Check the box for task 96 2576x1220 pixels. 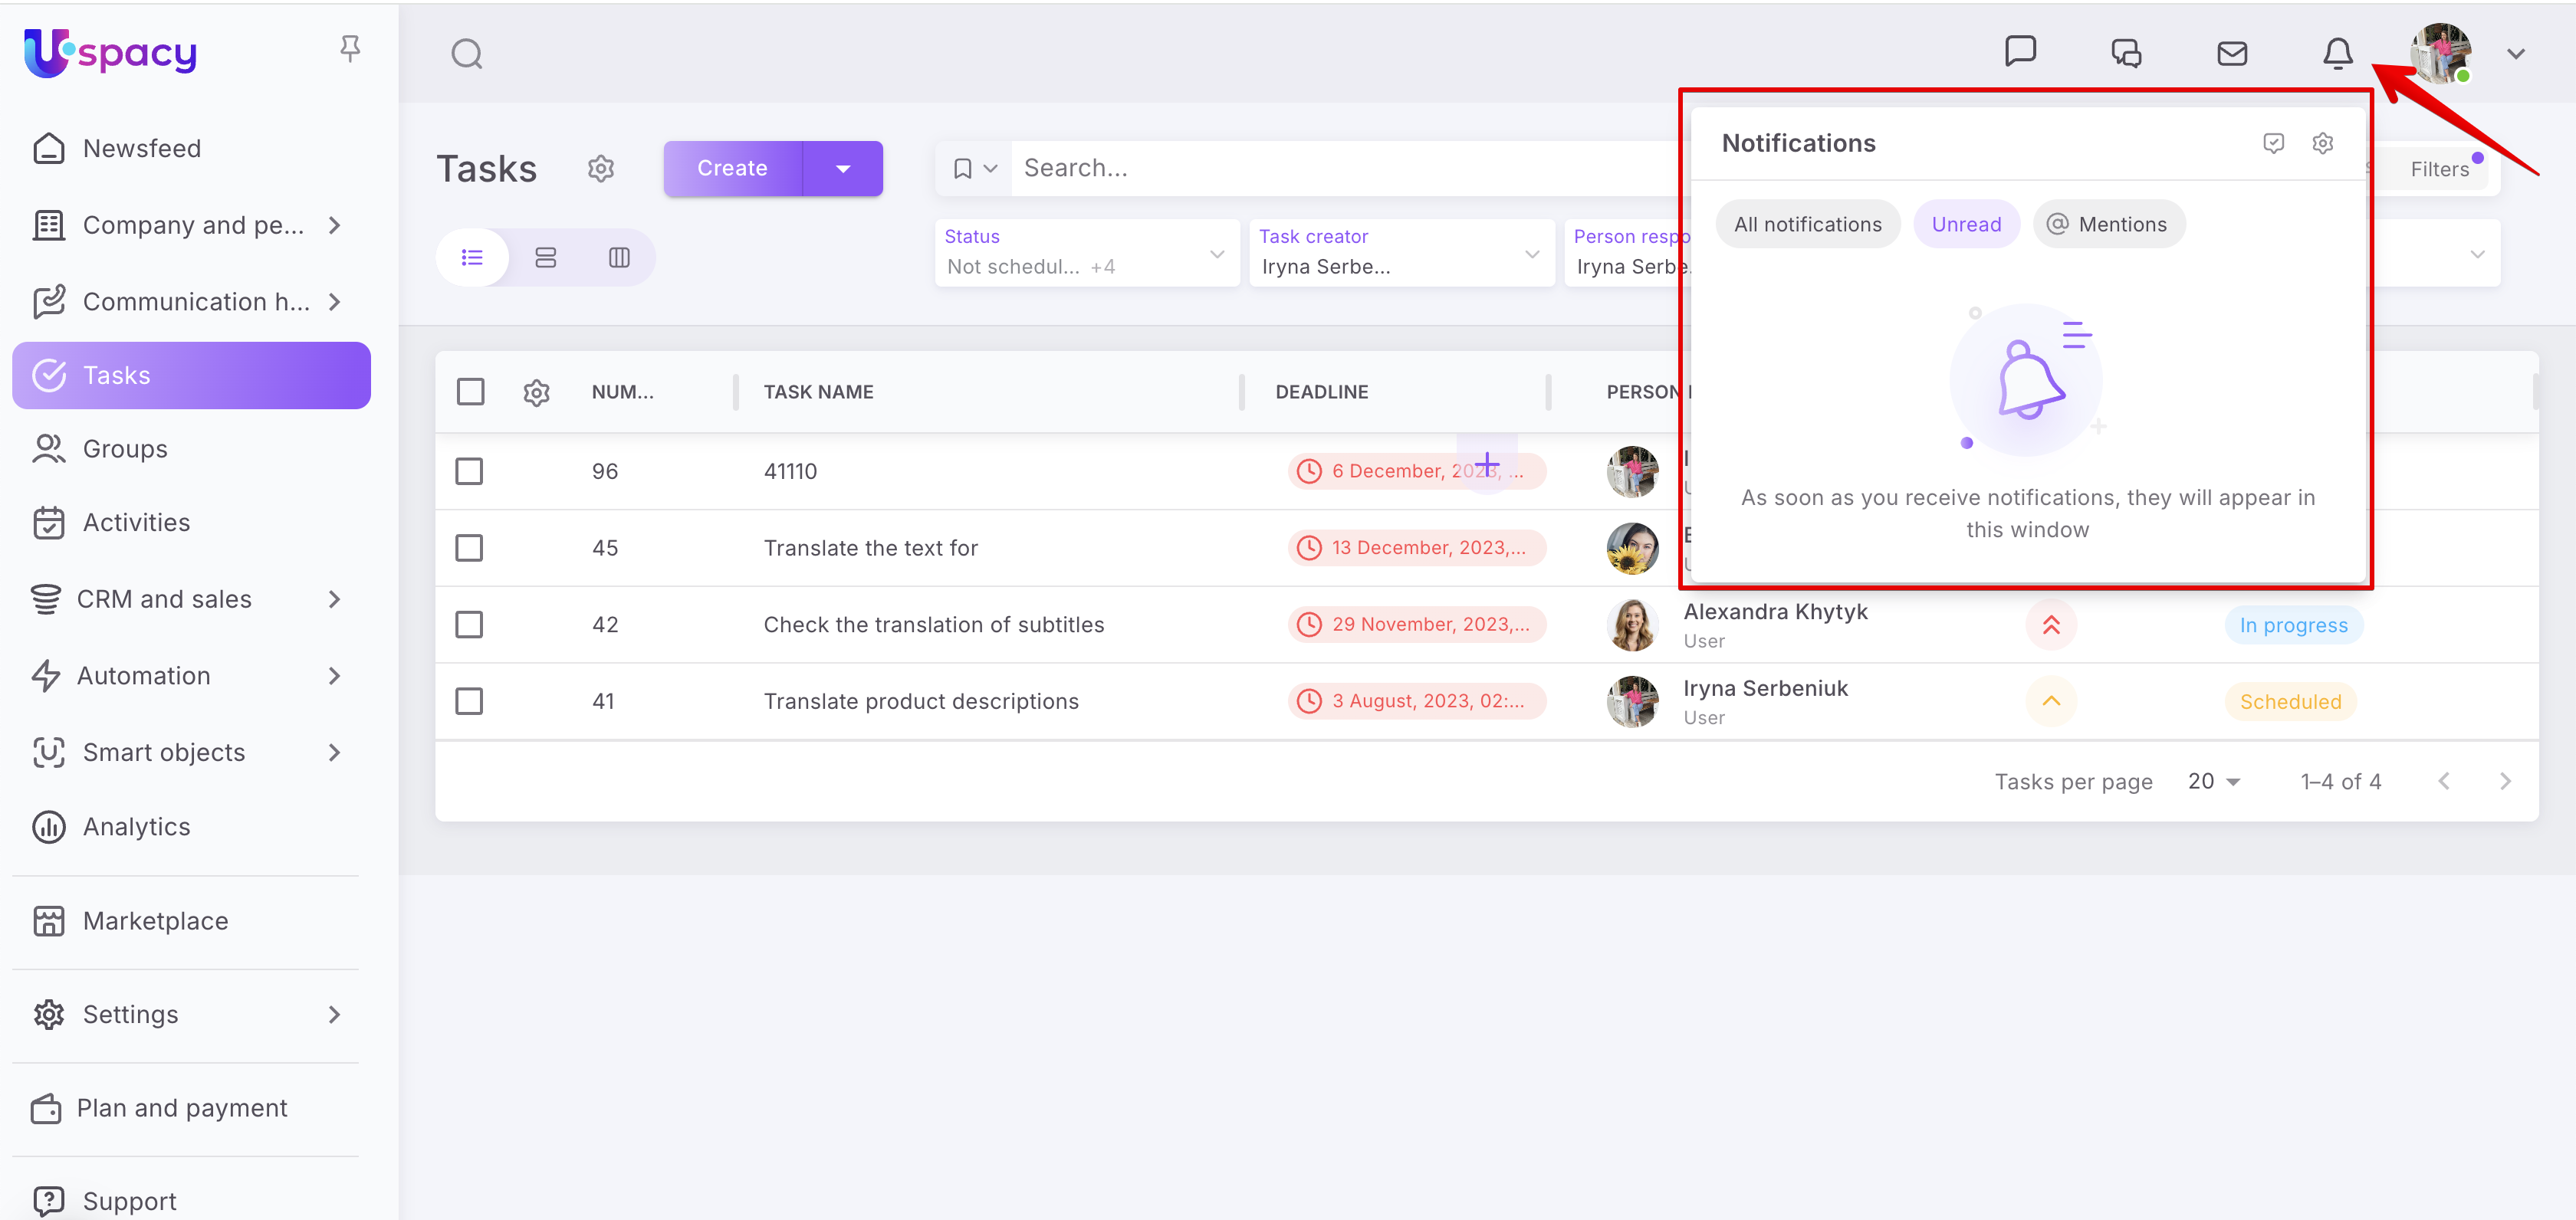(x=469, y=471)
